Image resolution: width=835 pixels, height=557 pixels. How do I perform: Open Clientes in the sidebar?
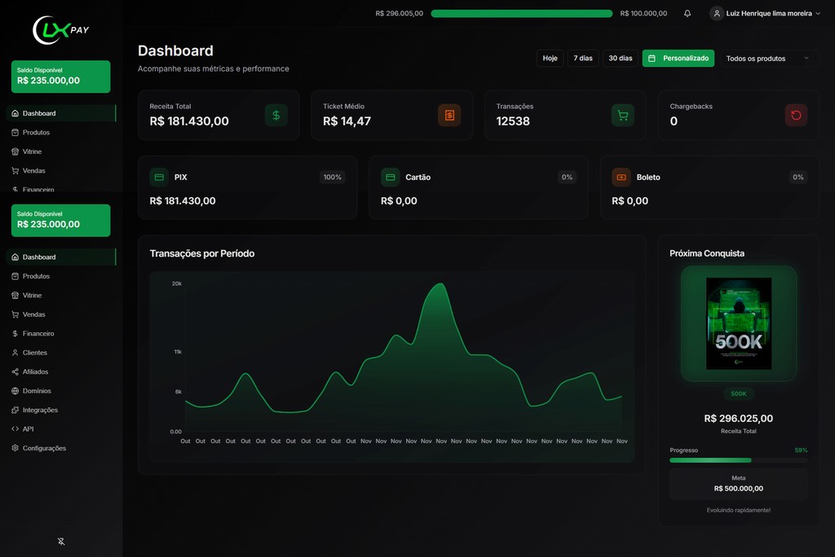click(x=60, y=353)
